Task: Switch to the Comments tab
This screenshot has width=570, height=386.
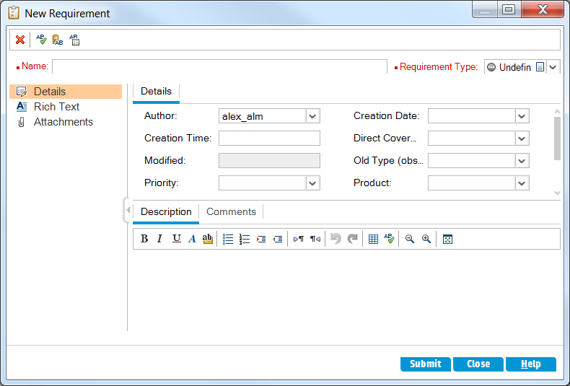Action: point(231,212)
